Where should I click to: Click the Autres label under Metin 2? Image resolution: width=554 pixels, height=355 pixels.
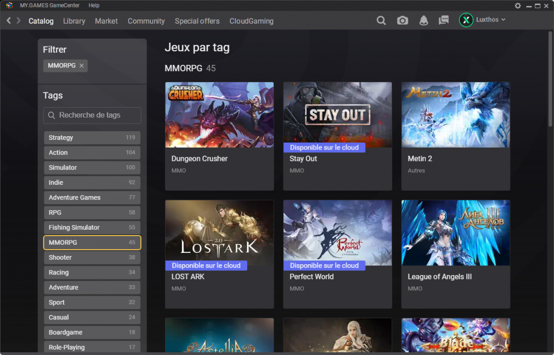tap(416, 170)
